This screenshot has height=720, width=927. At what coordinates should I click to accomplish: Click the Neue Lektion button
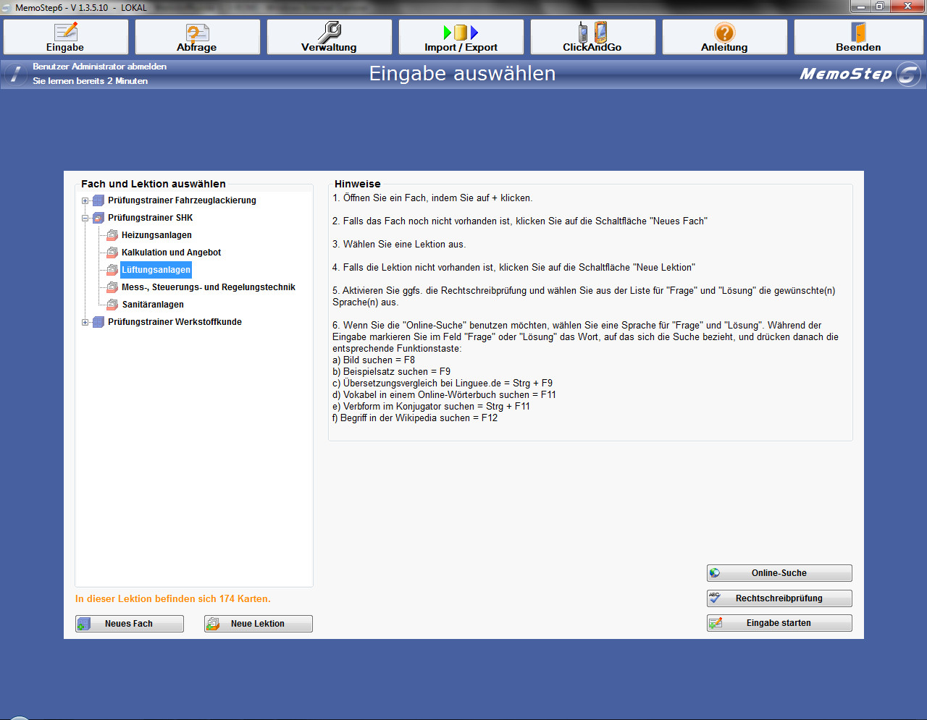click(259, 624)
